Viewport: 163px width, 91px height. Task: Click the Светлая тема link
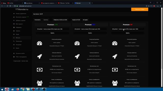point(25,61)
